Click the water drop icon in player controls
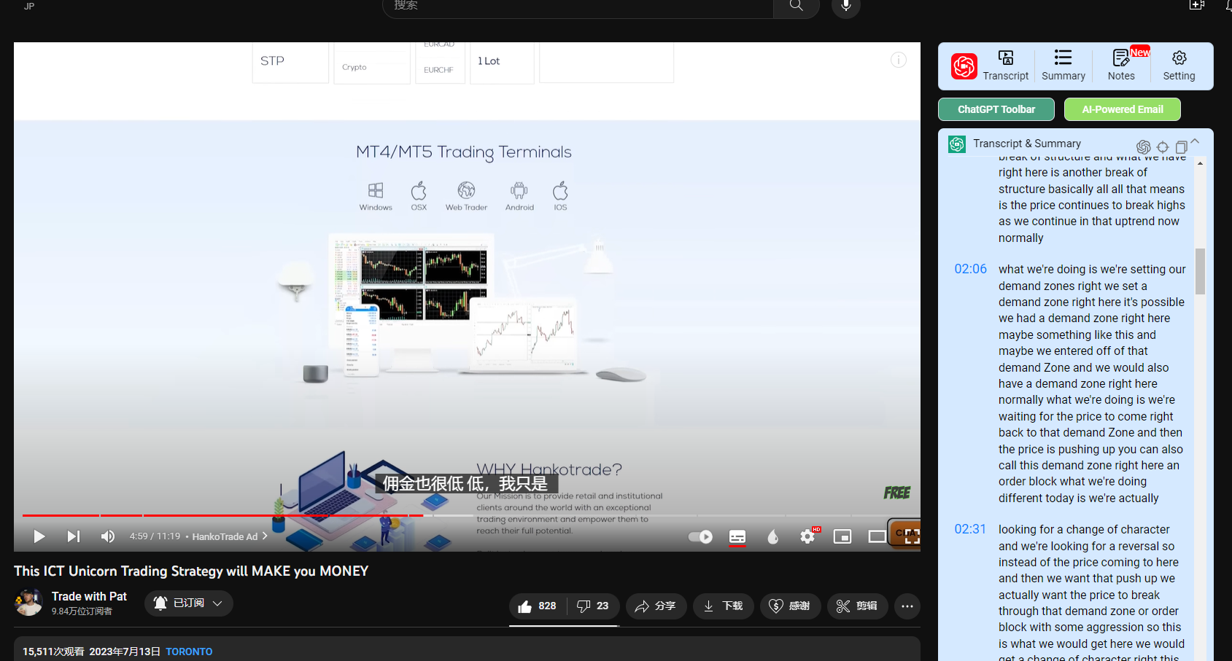The height and width of the screenshot is (661, 1232). (773, 536)
